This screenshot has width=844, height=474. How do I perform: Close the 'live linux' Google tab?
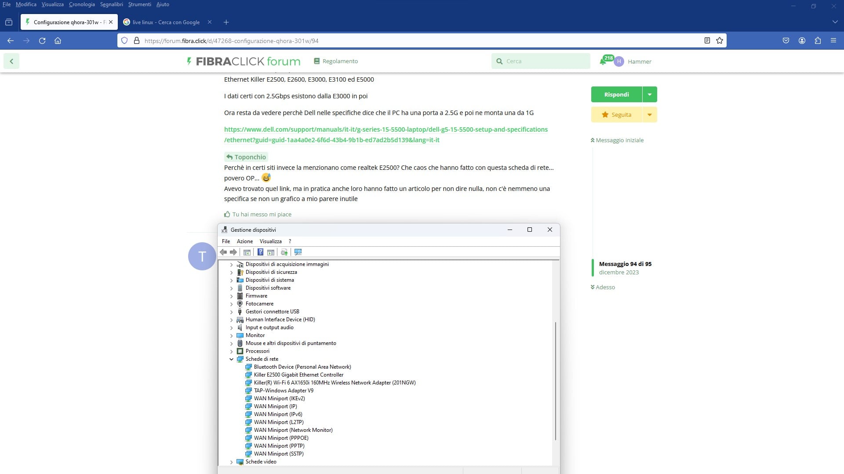tap(210, 22)
